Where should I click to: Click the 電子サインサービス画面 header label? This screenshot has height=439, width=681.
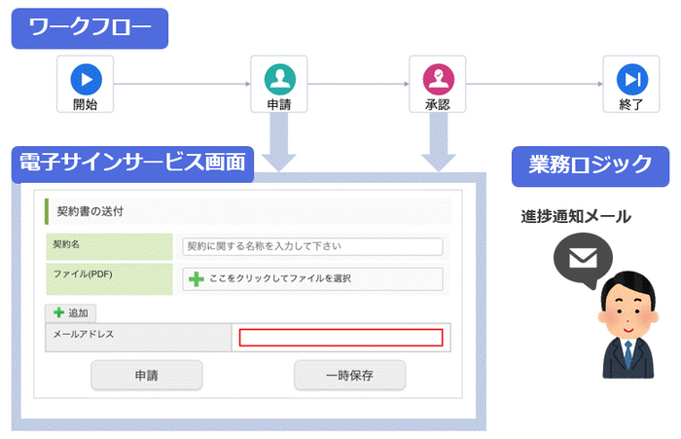point(132,164)
